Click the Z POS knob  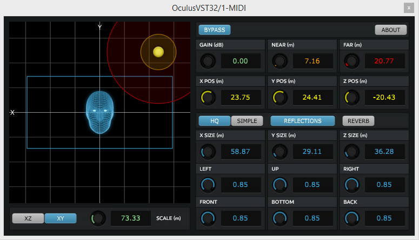pyautogui.click(x=351, y=98)
